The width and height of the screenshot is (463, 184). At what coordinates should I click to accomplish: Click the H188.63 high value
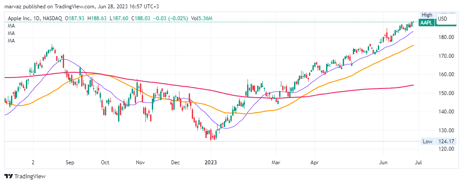[x=97, y=18]
